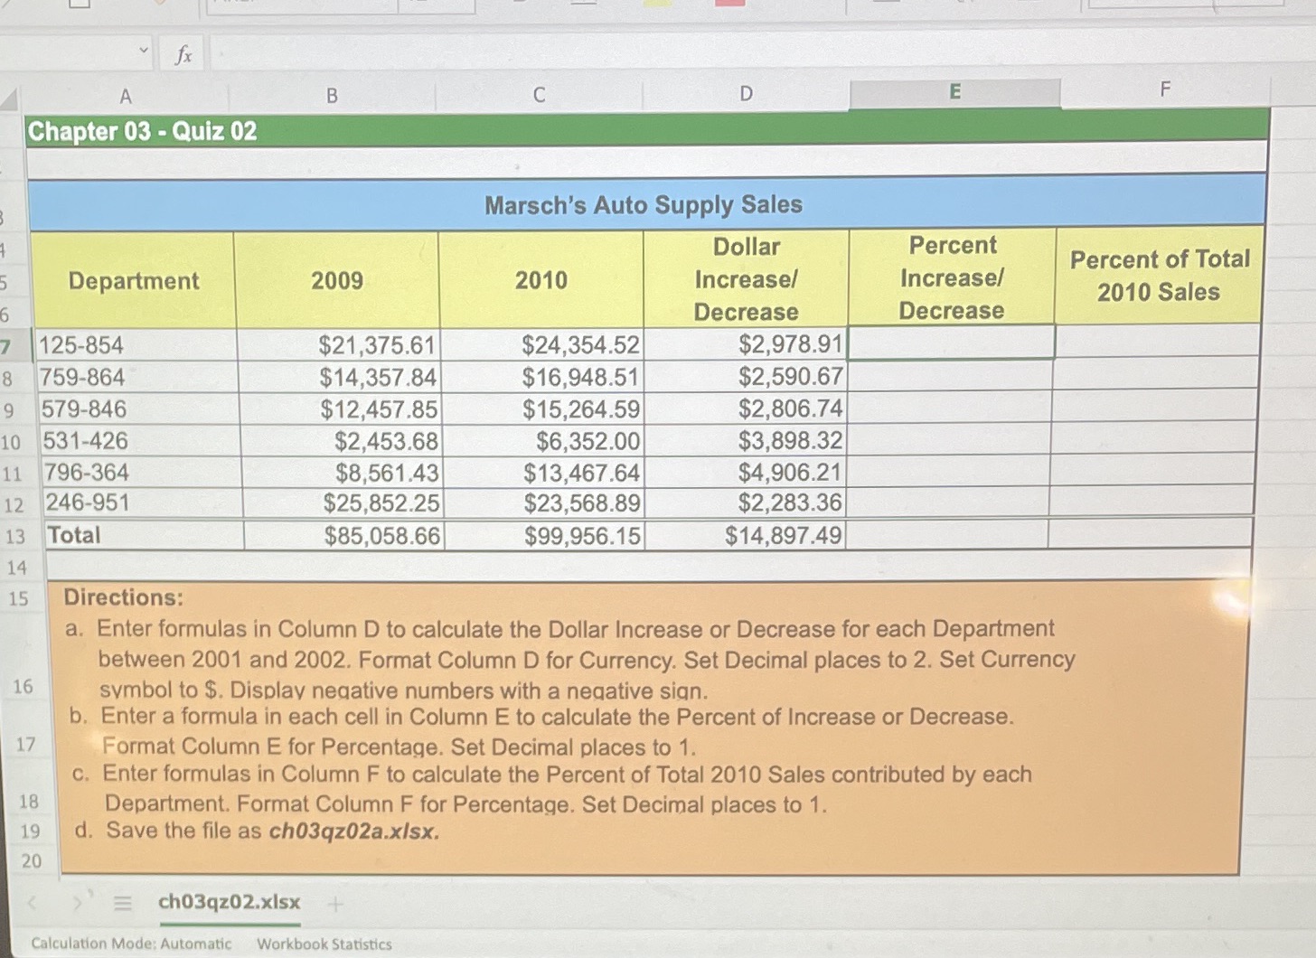Select column D header

(746, 93)
